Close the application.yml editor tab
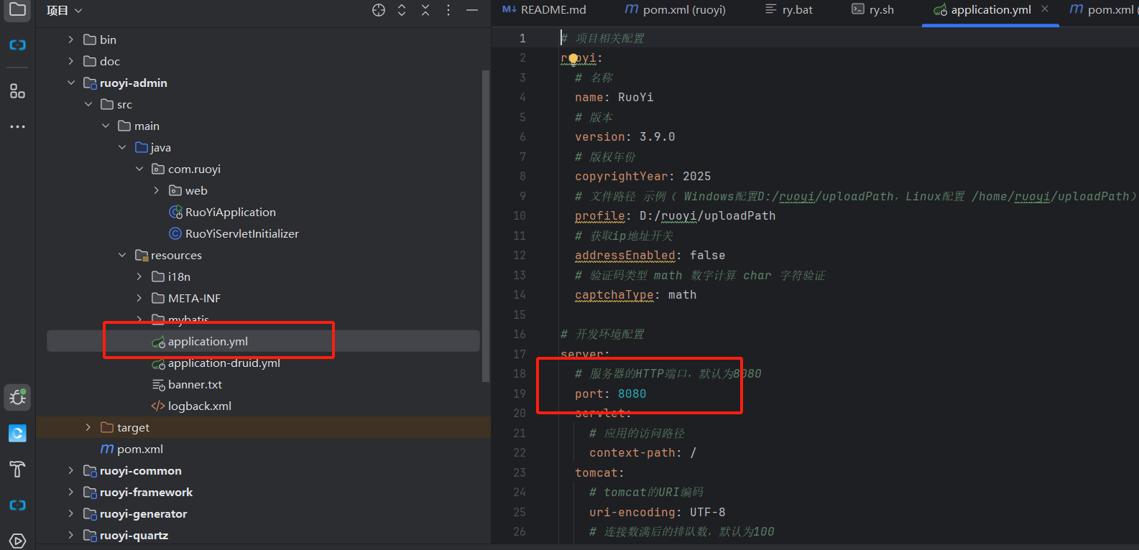The width and height of the screenshot is (1139, 550). click(1045, 9)
